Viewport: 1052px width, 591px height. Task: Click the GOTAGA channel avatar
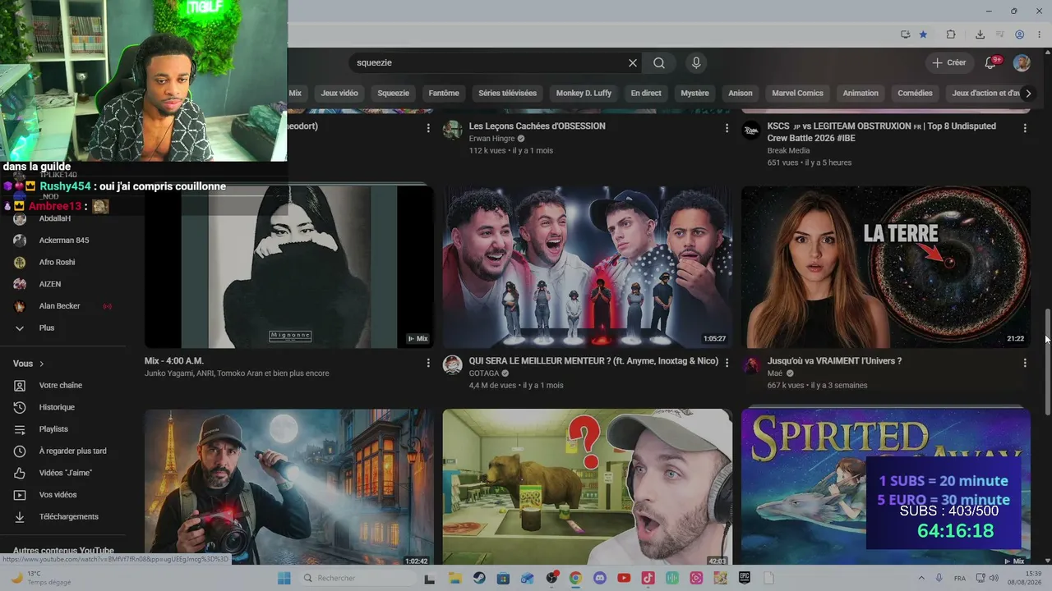(x=453, y=365)
